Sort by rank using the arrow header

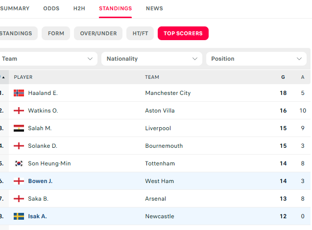pyautogui.click(x=3, y=77)
